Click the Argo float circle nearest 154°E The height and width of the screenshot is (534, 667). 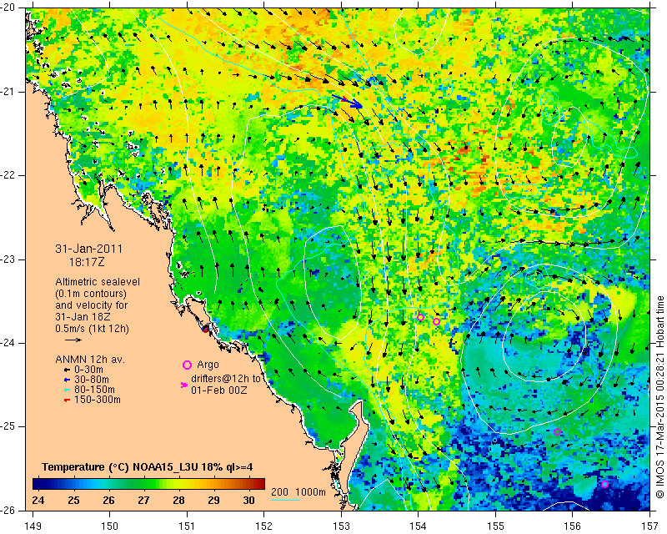pyautogui.click(x=420, y=317)
